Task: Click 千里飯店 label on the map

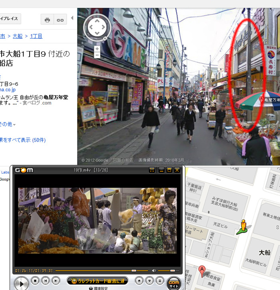Action: 194,185
